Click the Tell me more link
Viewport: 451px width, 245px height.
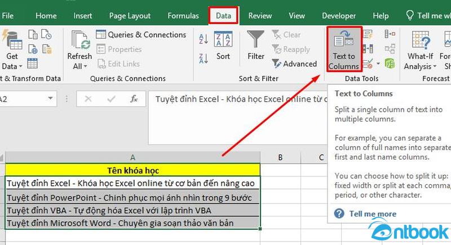[373, 214]
